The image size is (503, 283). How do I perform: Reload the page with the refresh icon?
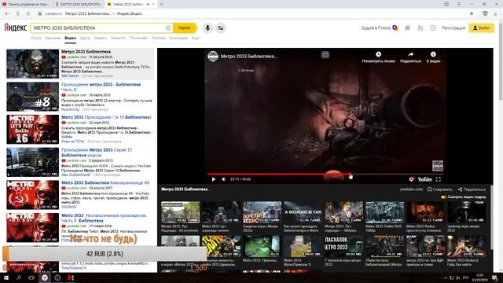pyautogui.click(x=28, y=14)
